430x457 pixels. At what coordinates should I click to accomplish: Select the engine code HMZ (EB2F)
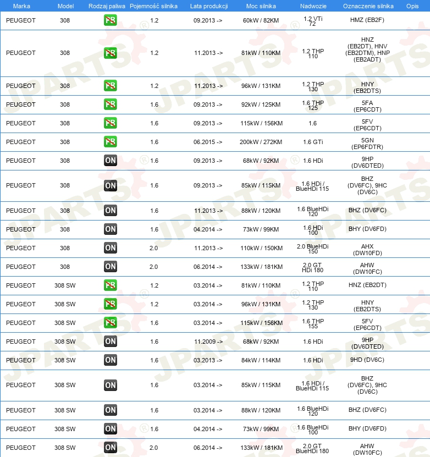(x=367, y=20)
